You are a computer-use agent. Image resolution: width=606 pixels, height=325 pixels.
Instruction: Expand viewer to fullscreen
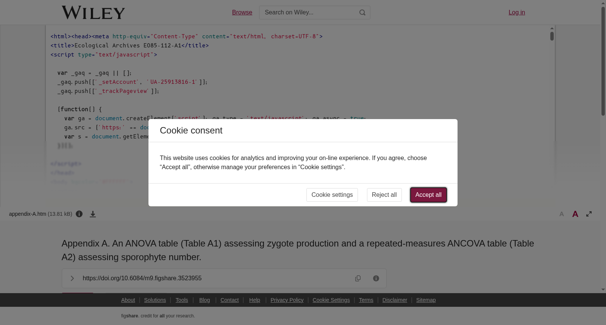coord(589,214)
